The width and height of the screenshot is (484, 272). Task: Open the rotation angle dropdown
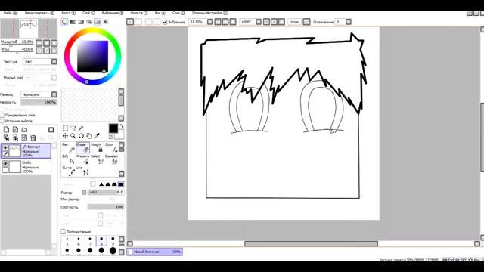(259, 22)
